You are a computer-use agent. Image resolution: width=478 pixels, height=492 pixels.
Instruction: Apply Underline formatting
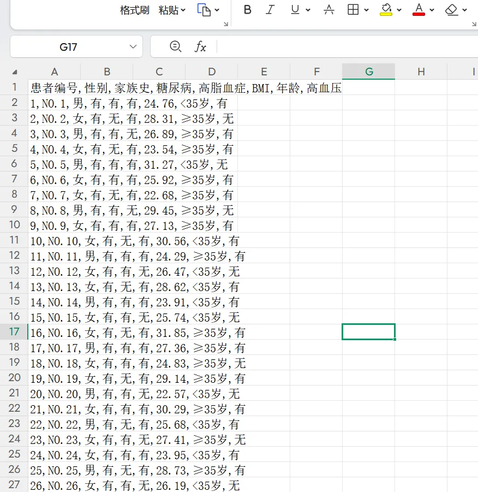(x=295, y=10)
